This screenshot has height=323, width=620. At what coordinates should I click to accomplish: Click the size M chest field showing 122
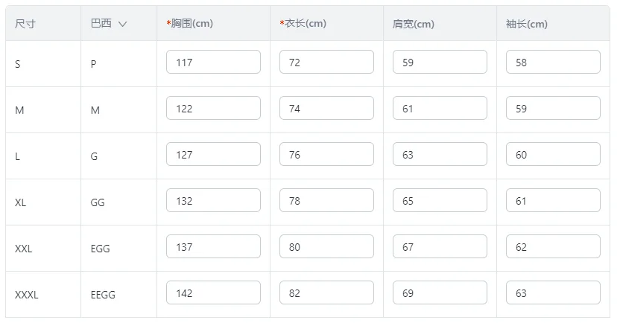213,108
